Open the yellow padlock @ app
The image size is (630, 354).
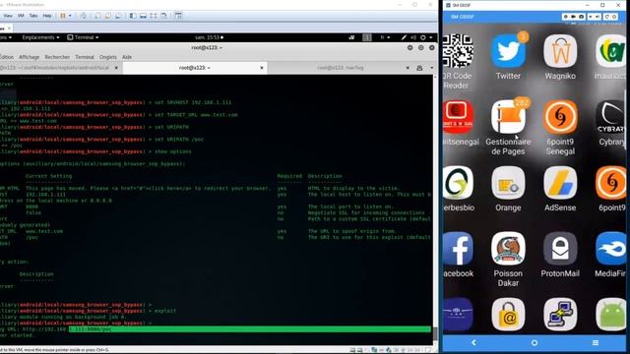(508, 315)
